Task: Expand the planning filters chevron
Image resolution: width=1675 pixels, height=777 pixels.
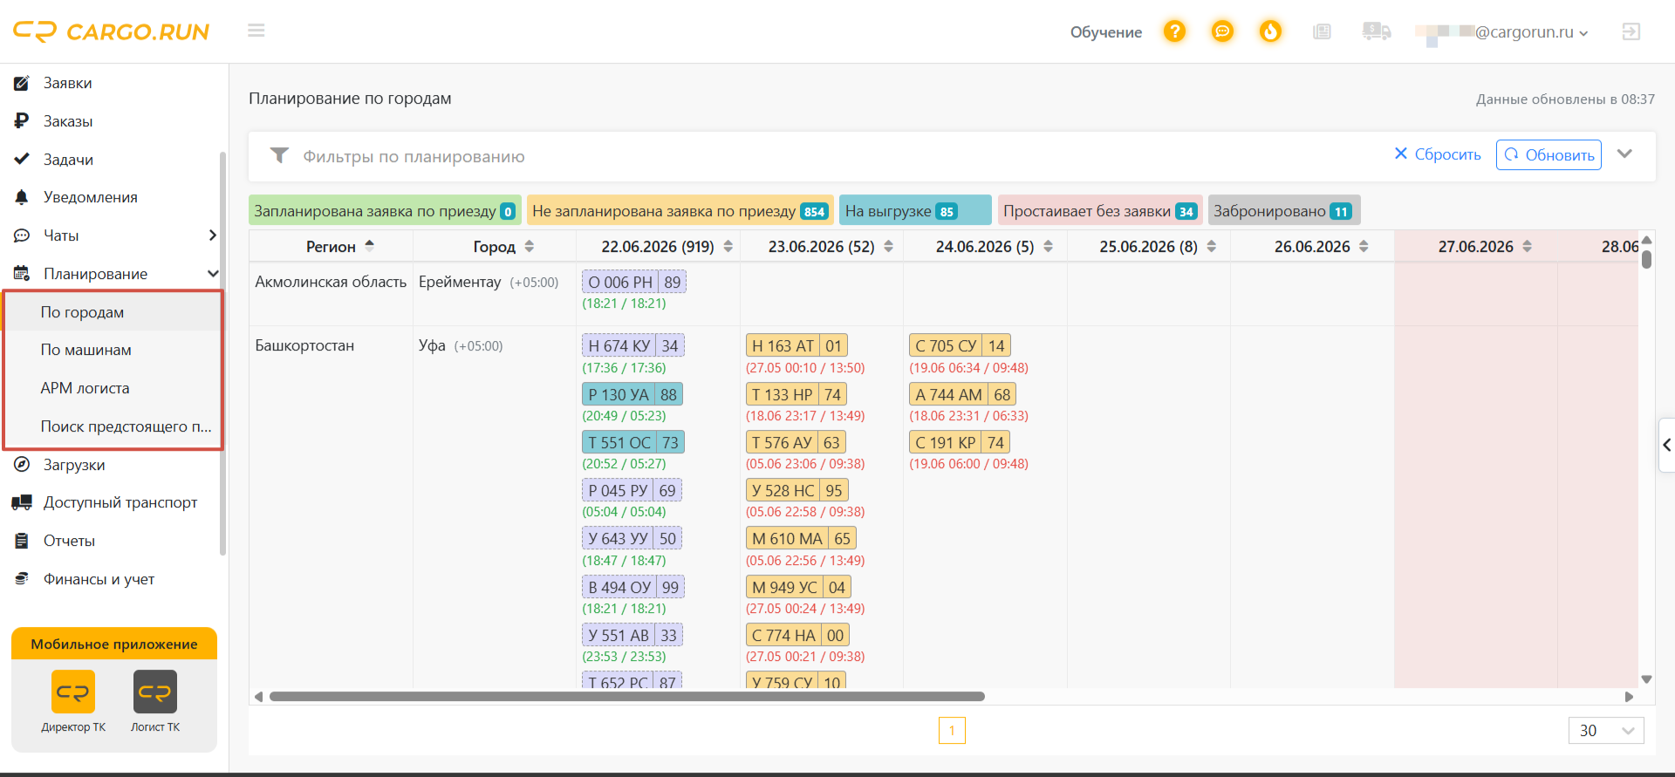Action: pyautogui.click(x=1624, y=153)
